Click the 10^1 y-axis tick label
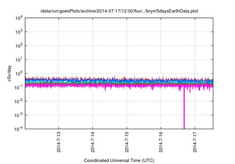 pos(19,60)
